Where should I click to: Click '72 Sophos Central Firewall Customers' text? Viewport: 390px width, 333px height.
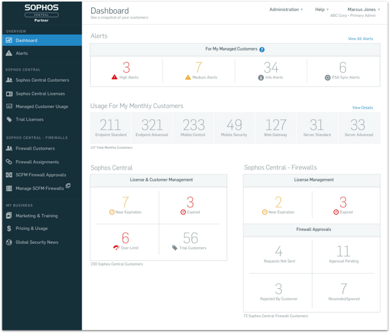pos(276,316)
